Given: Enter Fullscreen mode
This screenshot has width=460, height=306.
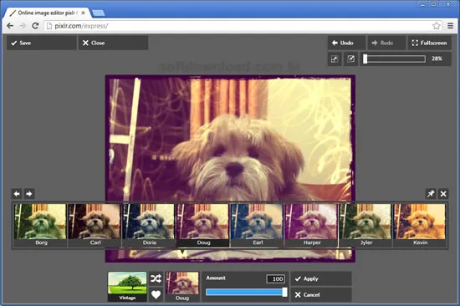Looking at the screenshot, I should [x=430, y=43].
